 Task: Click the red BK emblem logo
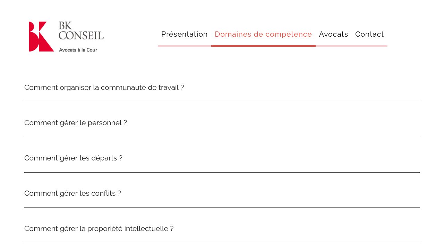(41, 37)
